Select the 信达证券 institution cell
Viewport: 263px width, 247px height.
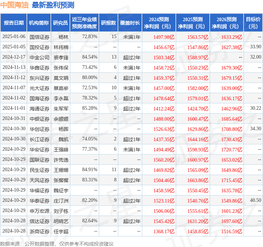pos(40,221)
